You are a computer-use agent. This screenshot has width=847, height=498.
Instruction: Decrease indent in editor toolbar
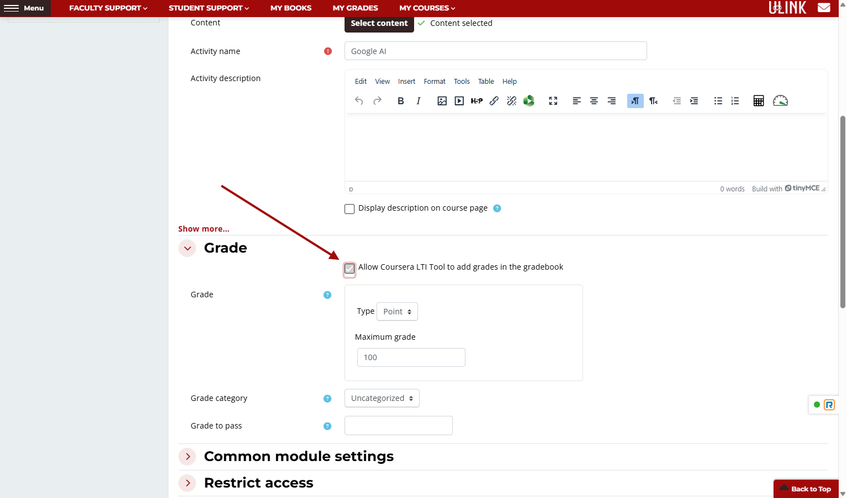pyautogui.click(x=676, y=101)
